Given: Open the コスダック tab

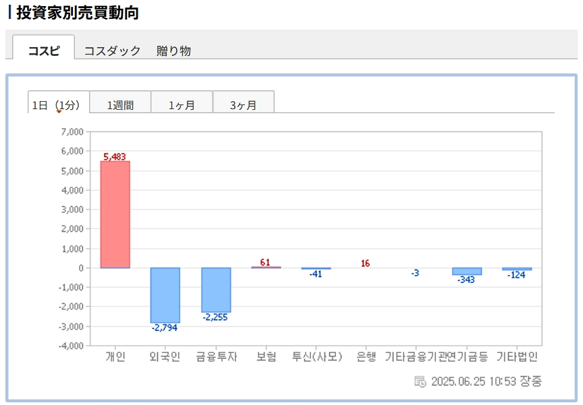Looking at the screenshot, I should pos(112,51).
